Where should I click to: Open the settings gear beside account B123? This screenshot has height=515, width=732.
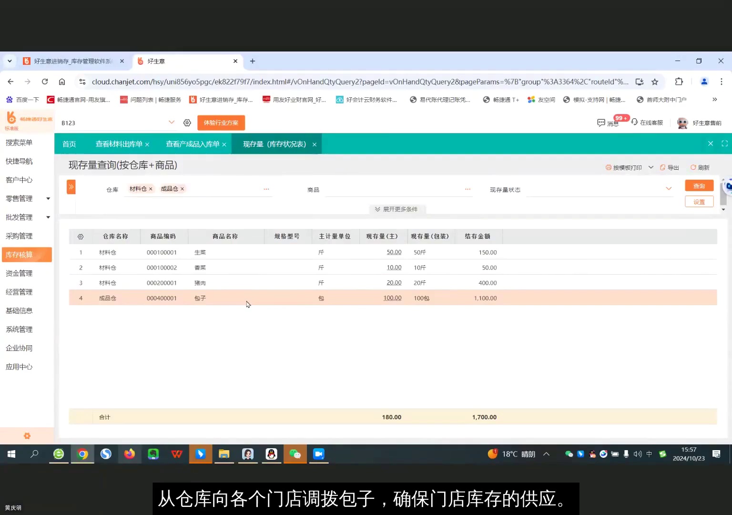(187, 123)
